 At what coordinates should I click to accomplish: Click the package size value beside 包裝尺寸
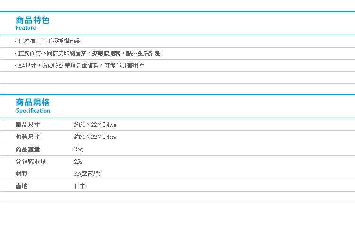tap(95, 137)
